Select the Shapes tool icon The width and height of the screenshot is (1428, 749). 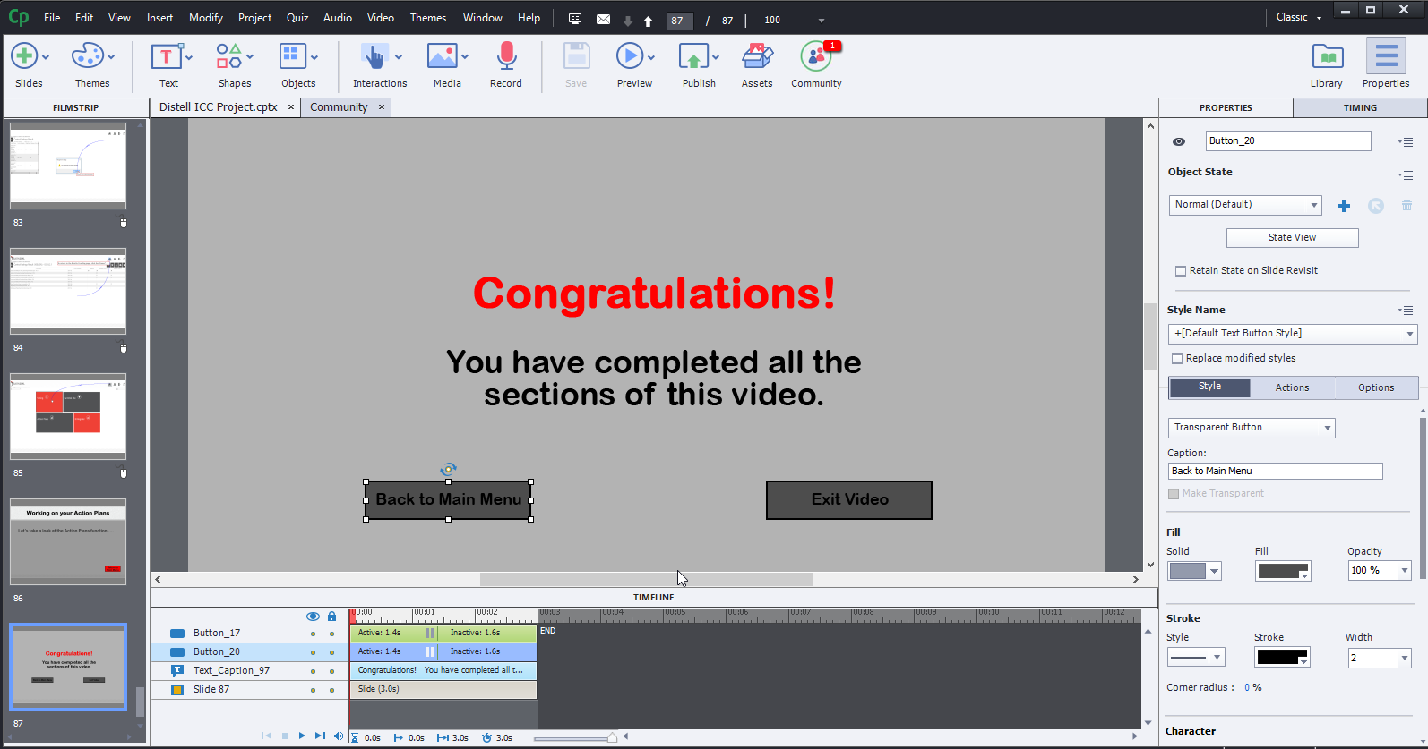229,56
